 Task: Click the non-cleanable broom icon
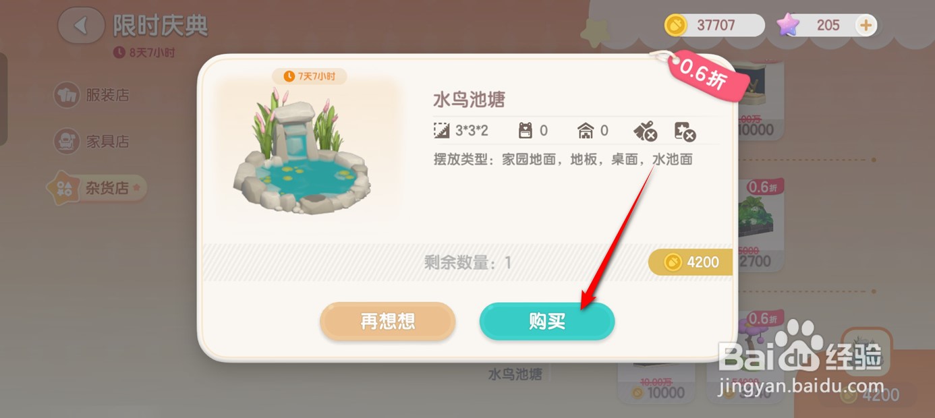pyautogui.click(x=645, y=131)
